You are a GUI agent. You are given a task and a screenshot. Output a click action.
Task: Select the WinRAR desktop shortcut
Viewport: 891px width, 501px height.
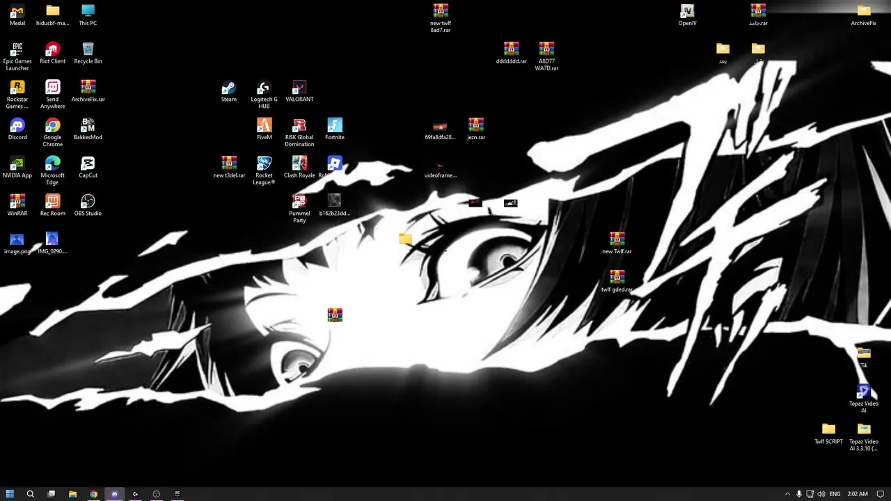[17, 206]
